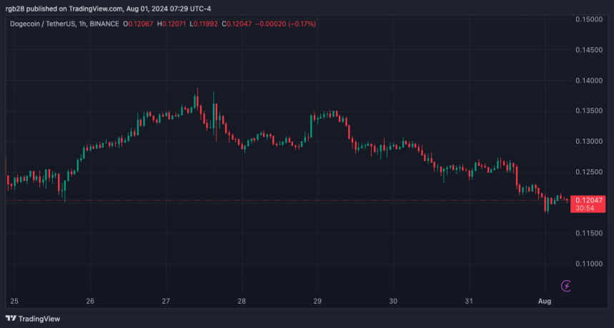
Task: Click the date label 25 on time axis
Action: click(14, 301)
